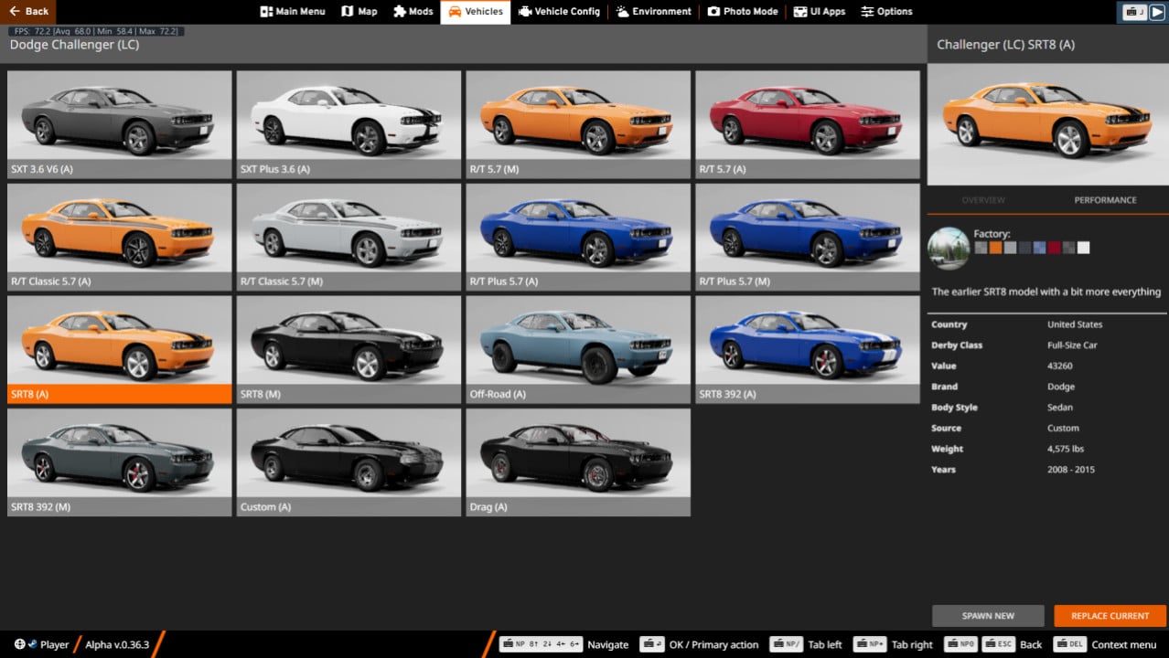Click the Weight 4,575 lbs entry
The width and height of the screenshot is (1169, 658).
click(x=1047, y=449)
